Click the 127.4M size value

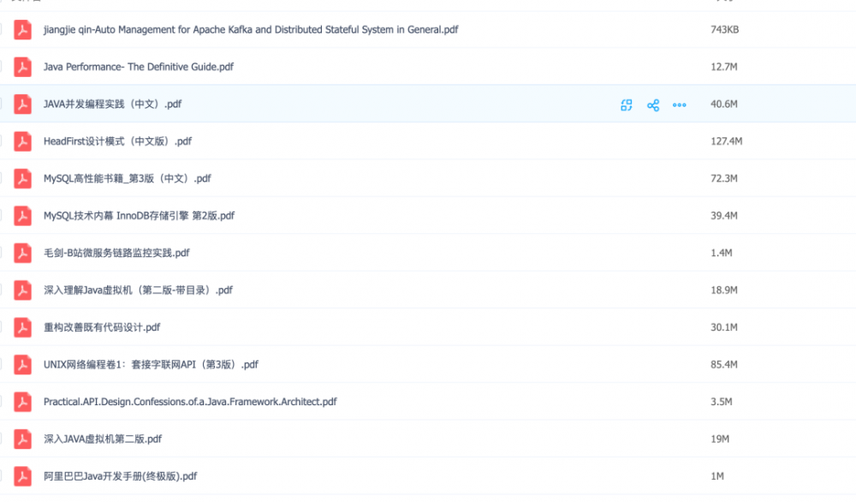click(x=726, y=141)
